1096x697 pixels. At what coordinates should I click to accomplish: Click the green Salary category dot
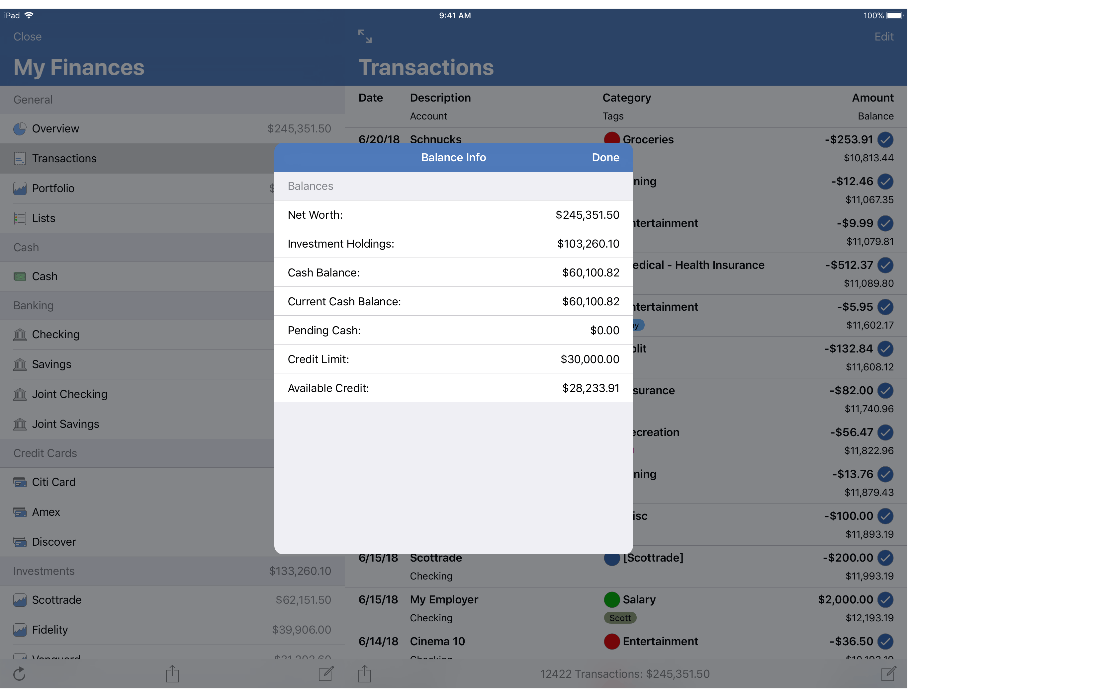pyautogui.click(x=612, y=600)
